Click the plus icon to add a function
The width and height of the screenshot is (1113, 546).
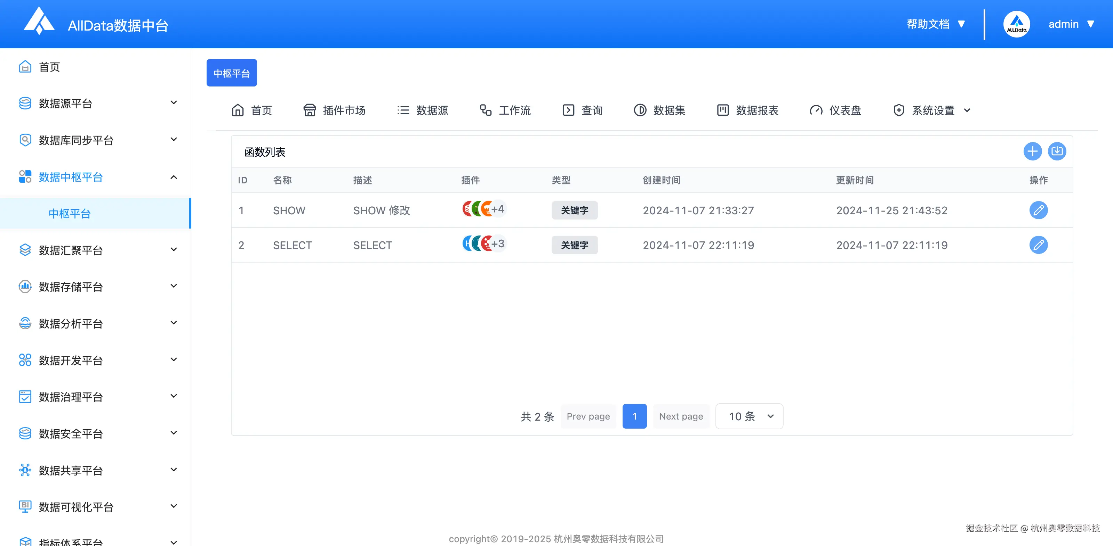1033,151
